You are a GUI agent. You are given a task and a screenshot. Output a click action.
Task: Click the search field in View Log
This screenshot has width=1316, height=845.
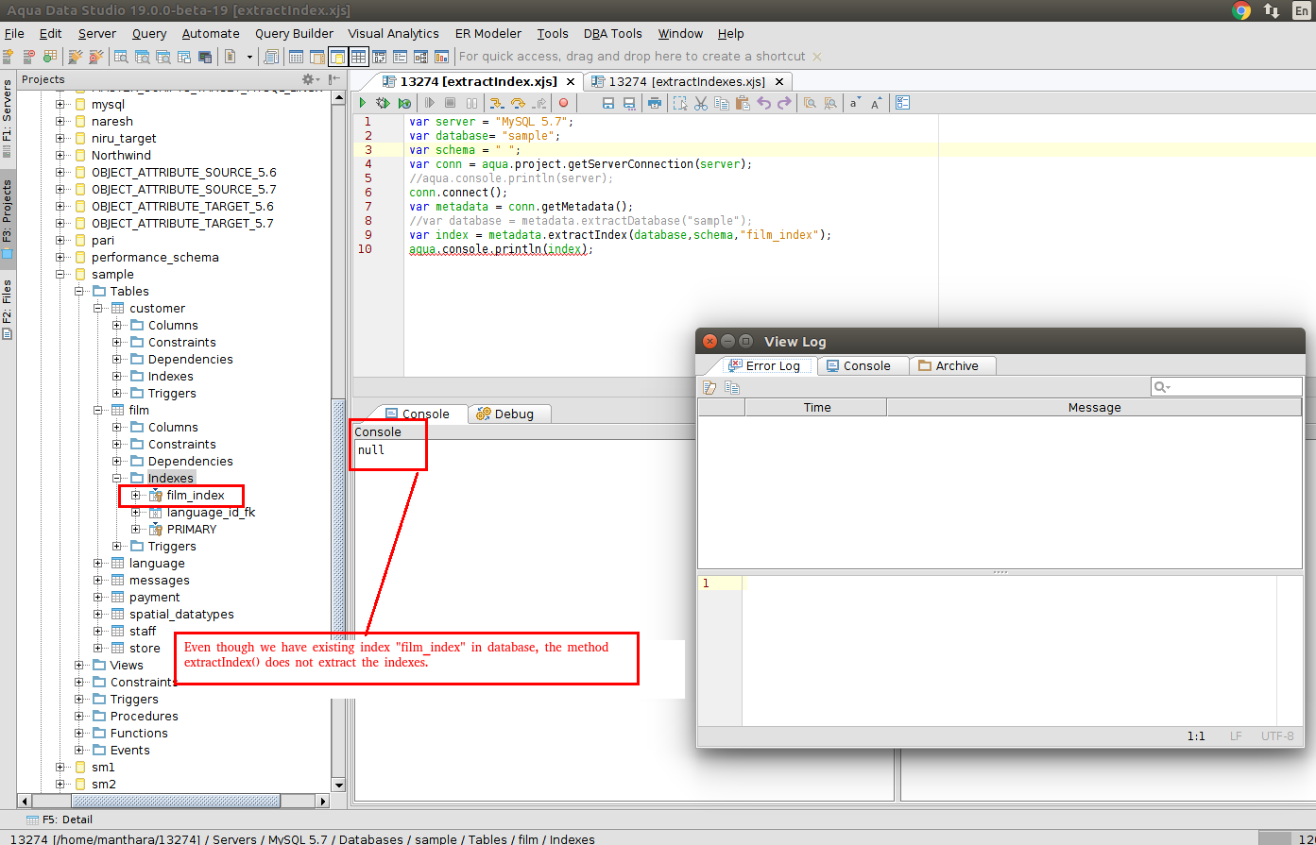point(1226,387)
